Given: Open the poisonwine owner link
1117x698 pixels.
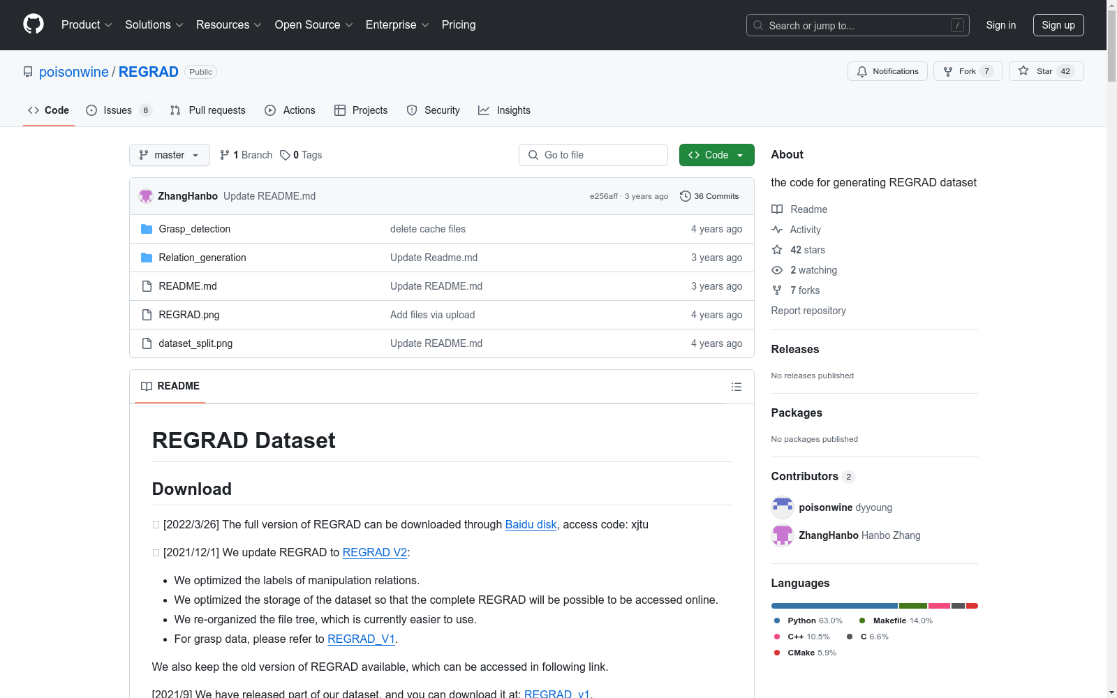Looking at the screenshot, I should tap(74, 72).
